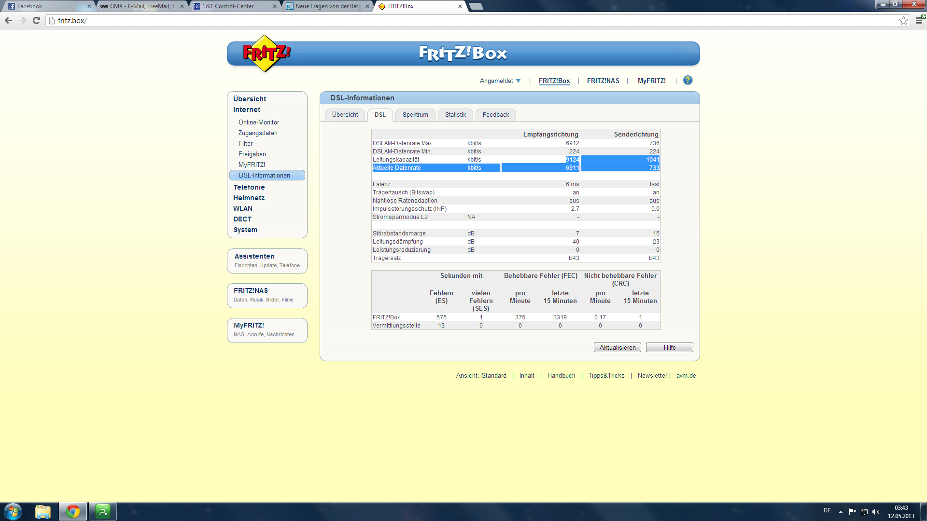This screenshot has height=521, width=927.
Task: Open the Feedback tab
Action: (x=495, y=115)
